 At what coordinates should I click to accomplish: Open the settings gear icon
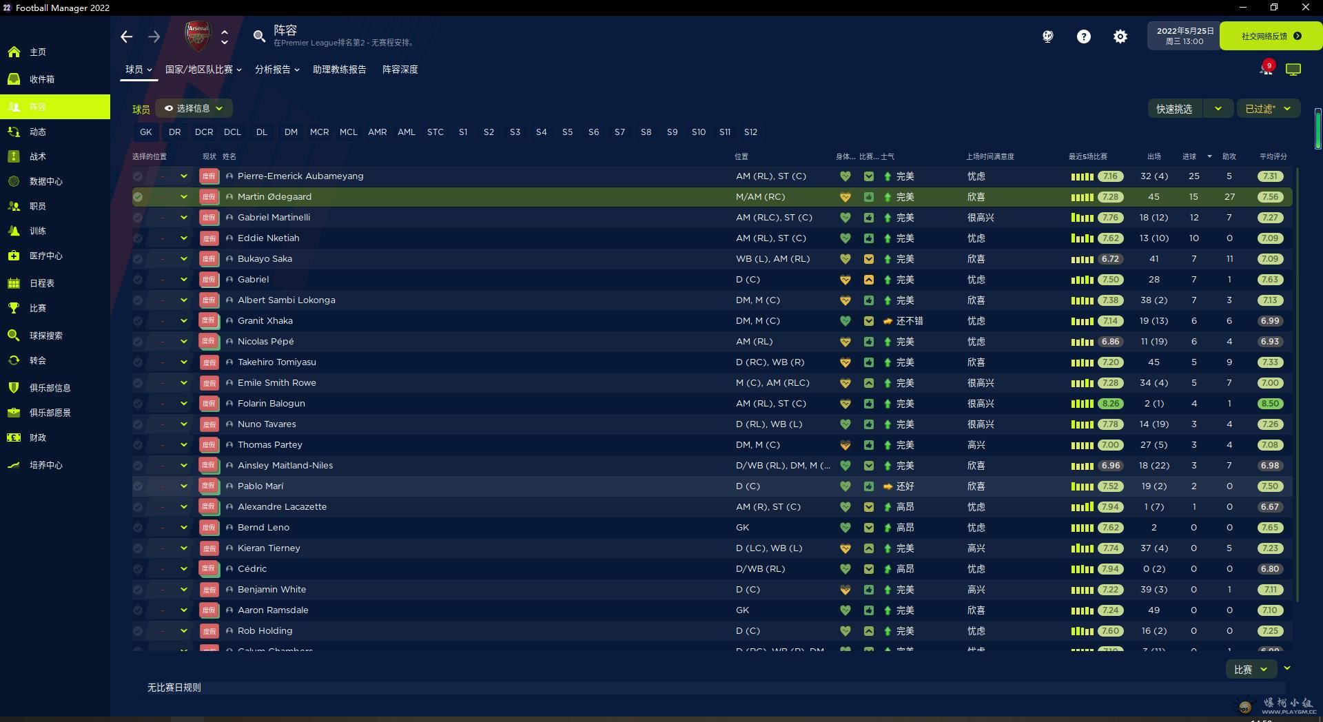pyautogui.click(x=1120, y=37)
